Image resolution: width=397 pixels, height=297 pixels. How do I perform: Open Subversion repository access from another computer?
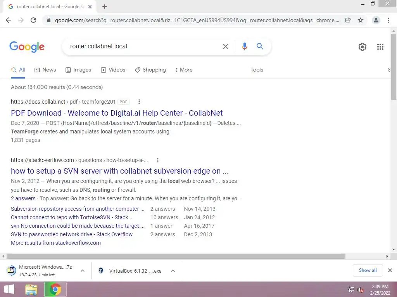tap(78, 209)
